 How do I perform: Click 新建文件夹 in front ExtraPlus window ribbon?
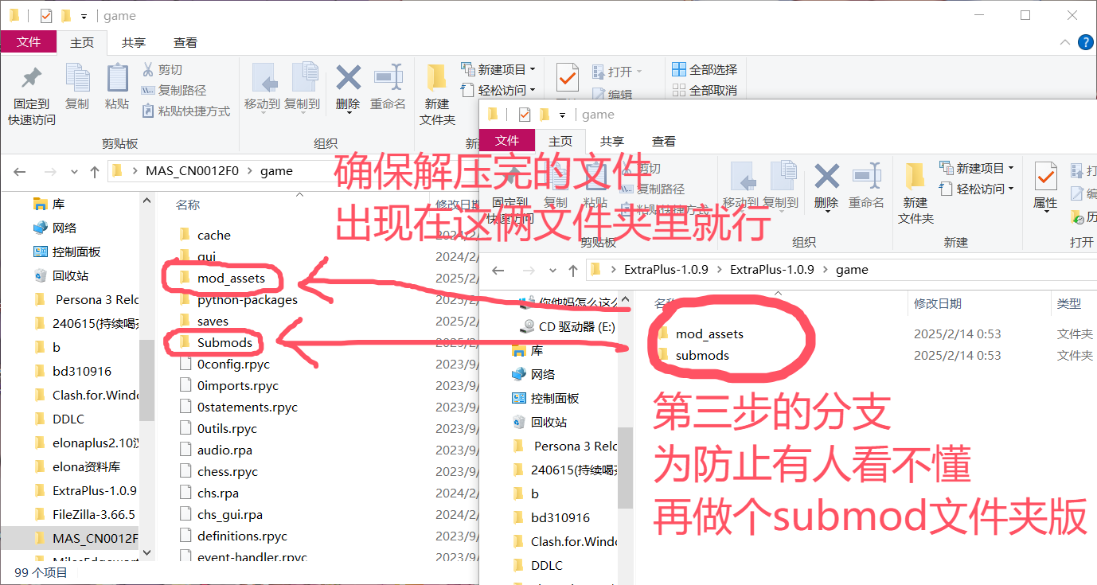point(915,193)
